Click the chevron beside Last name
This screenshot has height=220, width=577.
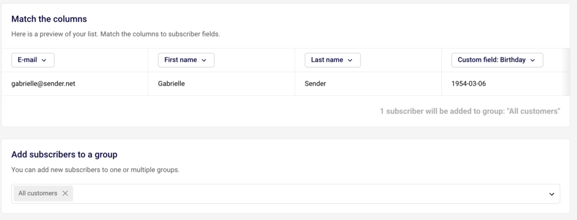pos(350,61)
